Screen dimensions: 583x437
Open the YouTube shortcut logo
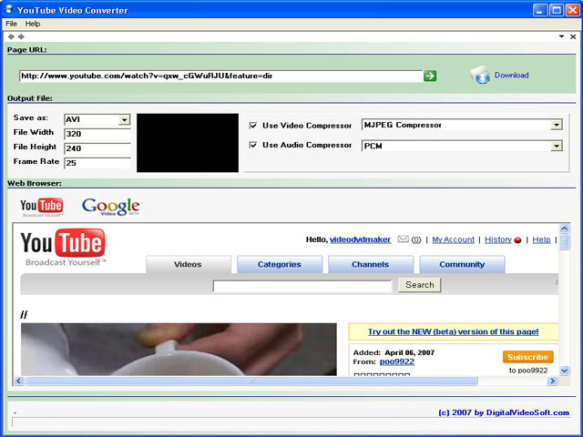42,208
